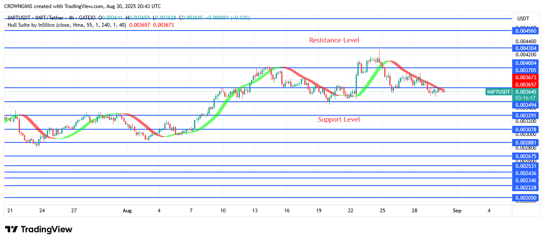Click the Resistance Level text annotation
545x242 pixels.
334,40
